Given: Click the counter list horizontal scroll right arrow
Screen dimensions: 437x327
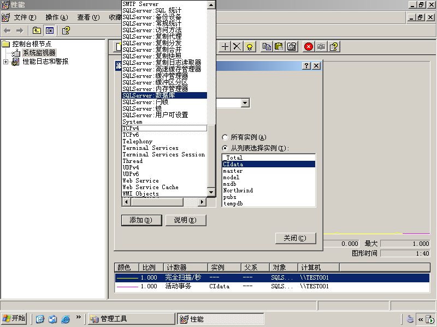Looking at the screenshot, I should click(x=202, y=202).
